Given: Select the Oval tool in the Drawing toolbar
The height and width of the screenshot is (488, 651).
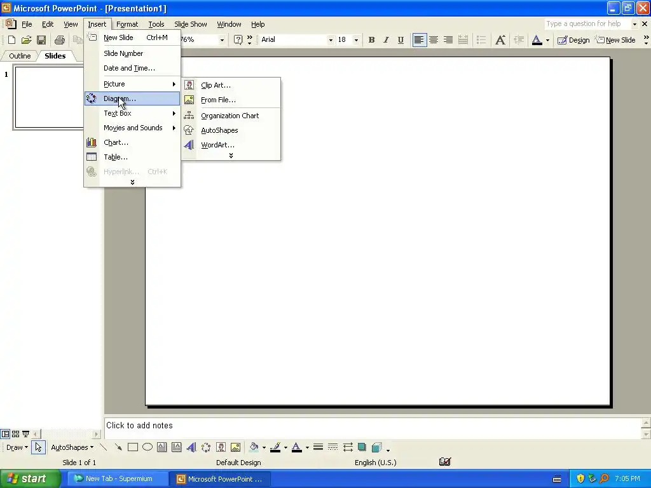Looking at the screenshot, I should [x=147, y=447].
